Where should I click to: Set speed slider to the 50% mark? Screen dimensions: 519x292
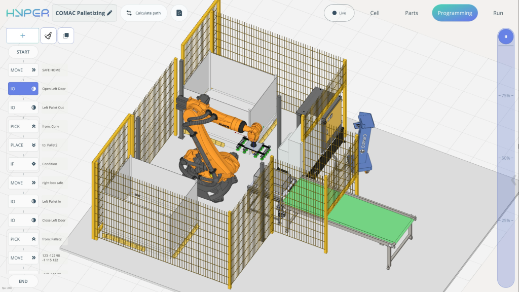[505, 158]
